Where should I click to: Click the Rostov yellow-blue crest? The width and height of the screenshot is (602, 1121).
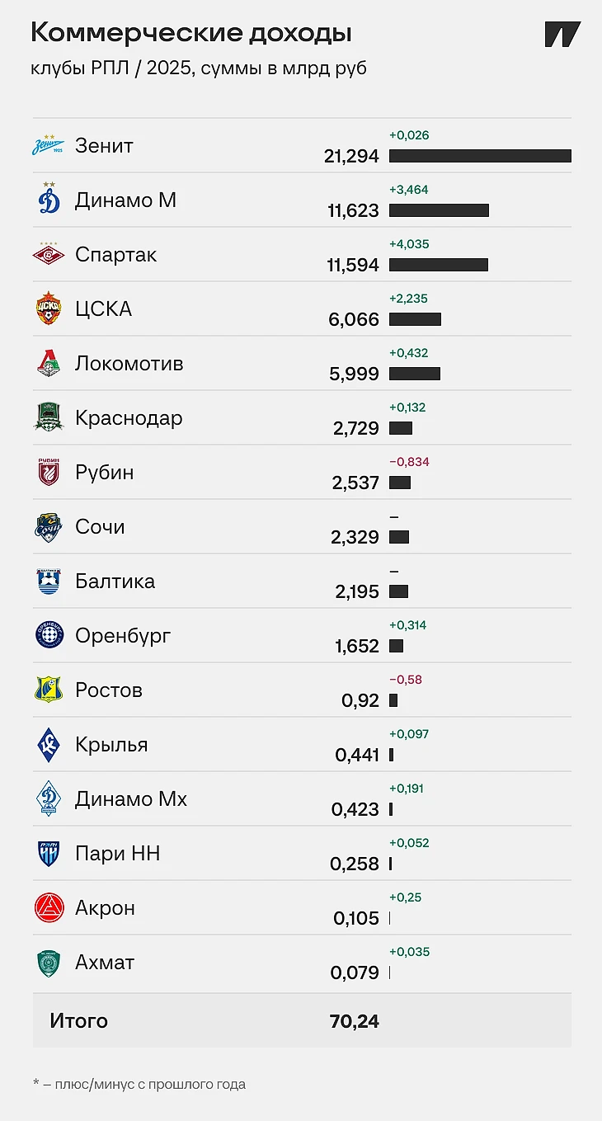(x=49, y=690)
